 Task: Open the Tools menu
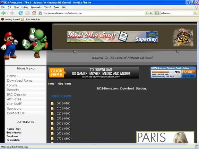click(x=56, y=7)
